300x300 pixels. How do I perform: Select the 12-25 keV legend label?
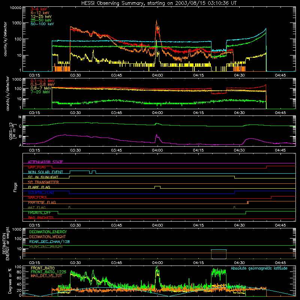41,16
